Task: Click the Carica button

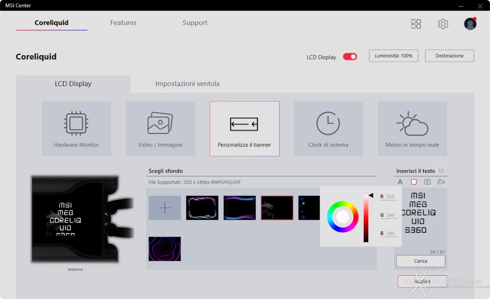Action: click(421, 261)
